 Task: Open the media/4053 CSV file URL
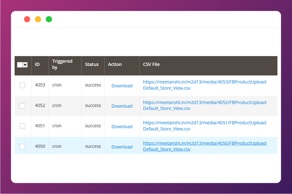tap(205, 85)
